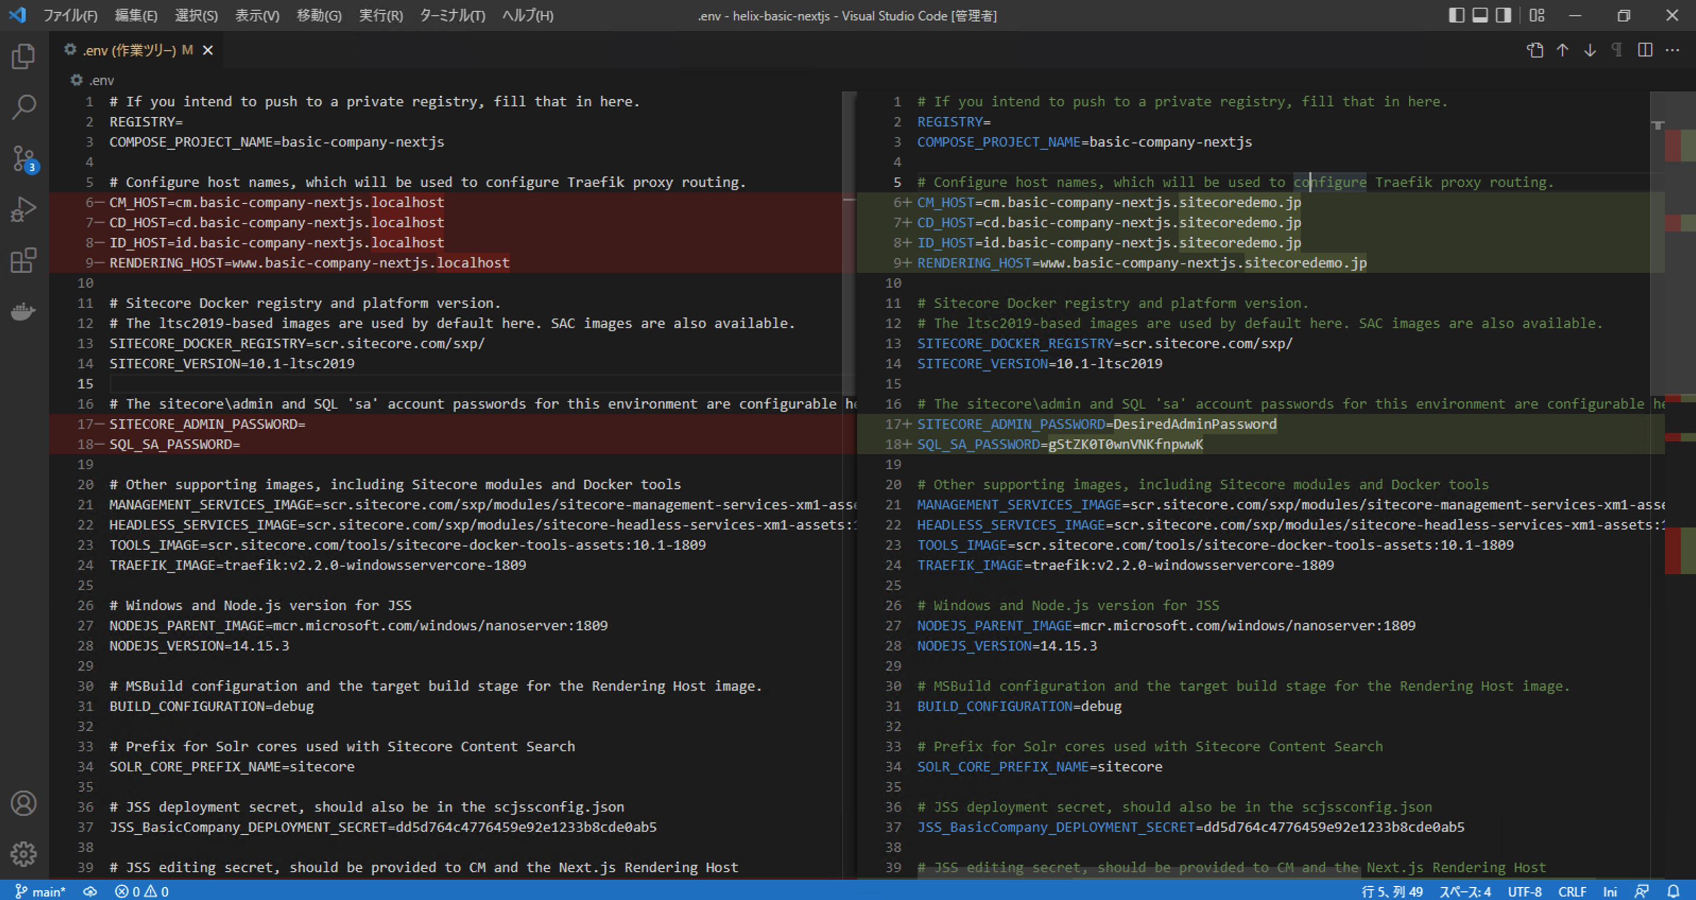Change encoding via UTF-8 status item
The height and width of the screenshot is (900, 1696).
(1525, 892)
